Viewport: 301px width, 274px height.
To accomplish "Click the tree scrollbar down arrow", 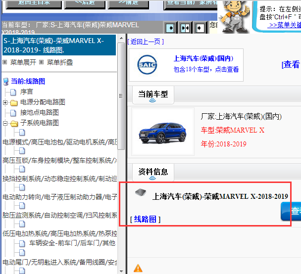I will point(121,271).
